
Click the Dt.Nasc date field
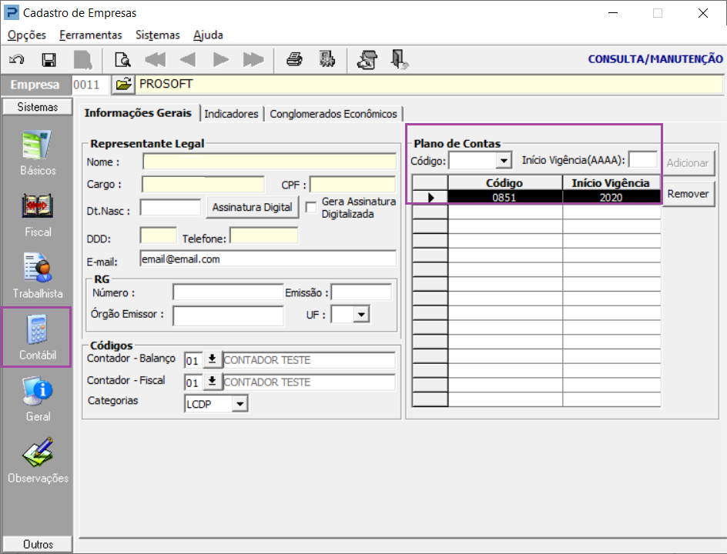pyautogui.click(x=171, y=208)
